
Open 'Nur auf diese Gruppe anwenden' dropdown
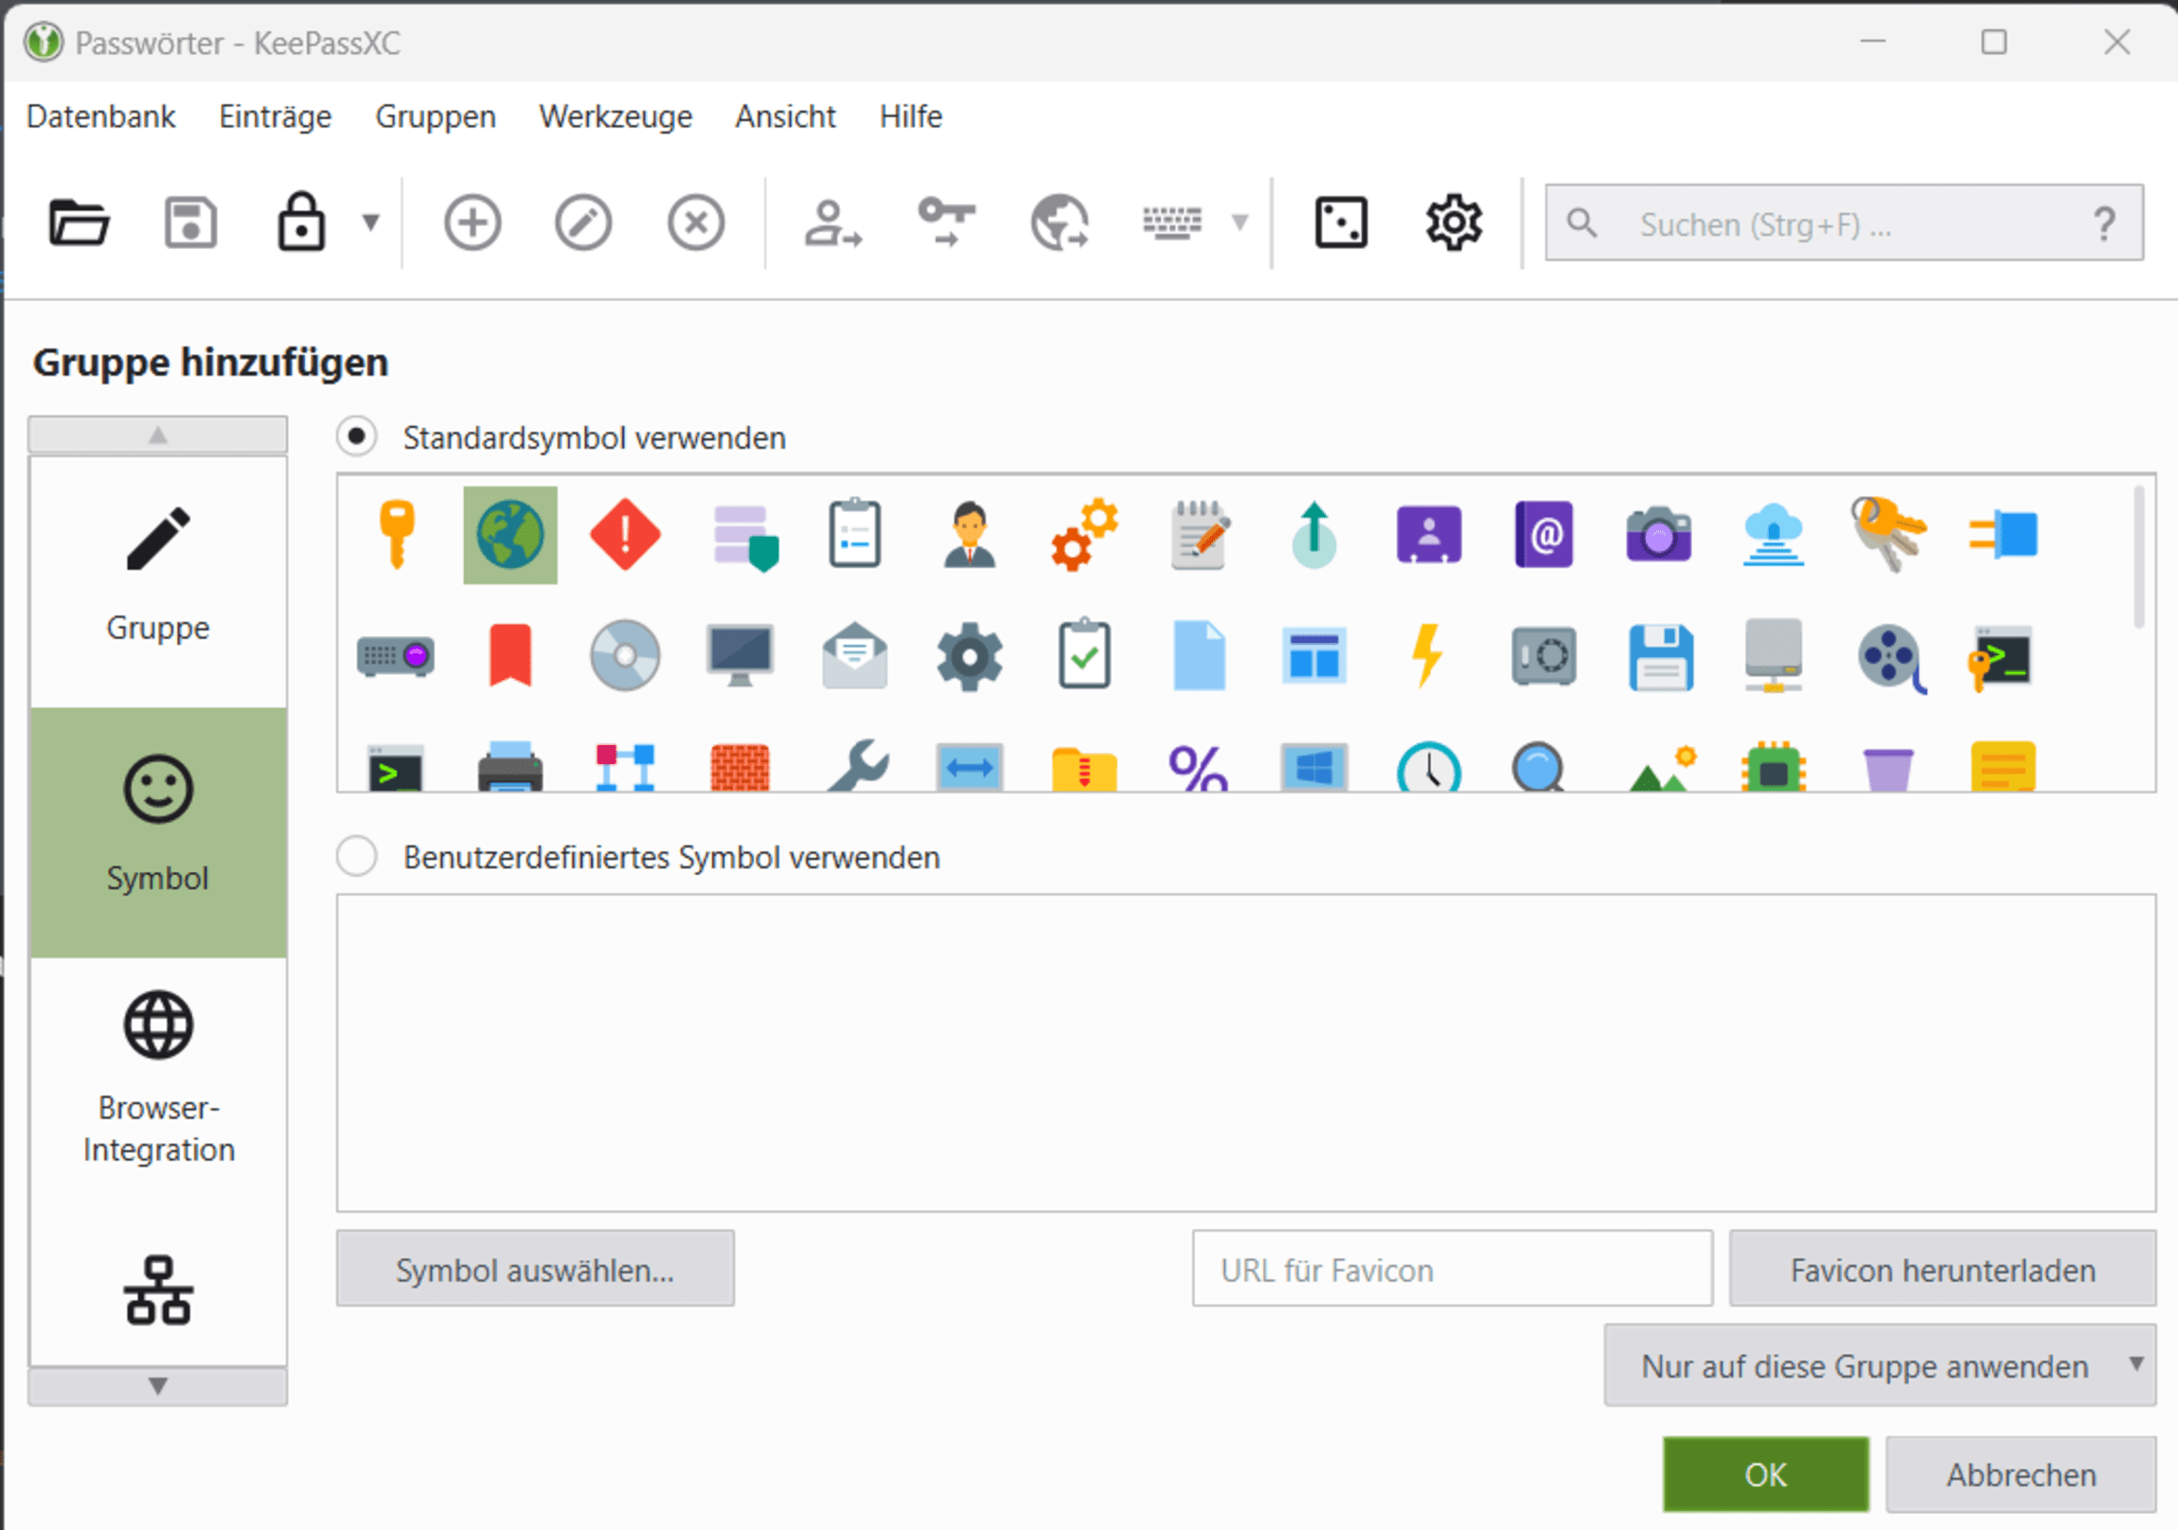[x=1879, y=1366]
